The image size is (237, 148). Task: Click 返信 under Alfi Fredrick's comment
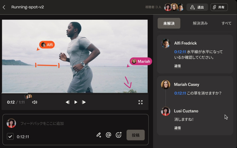177,66
